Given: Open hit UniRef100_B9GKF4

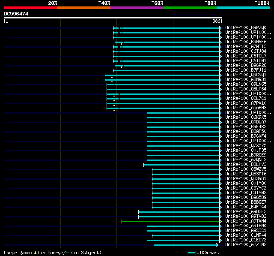Looking at the screenshot, I should click(246, 136).
